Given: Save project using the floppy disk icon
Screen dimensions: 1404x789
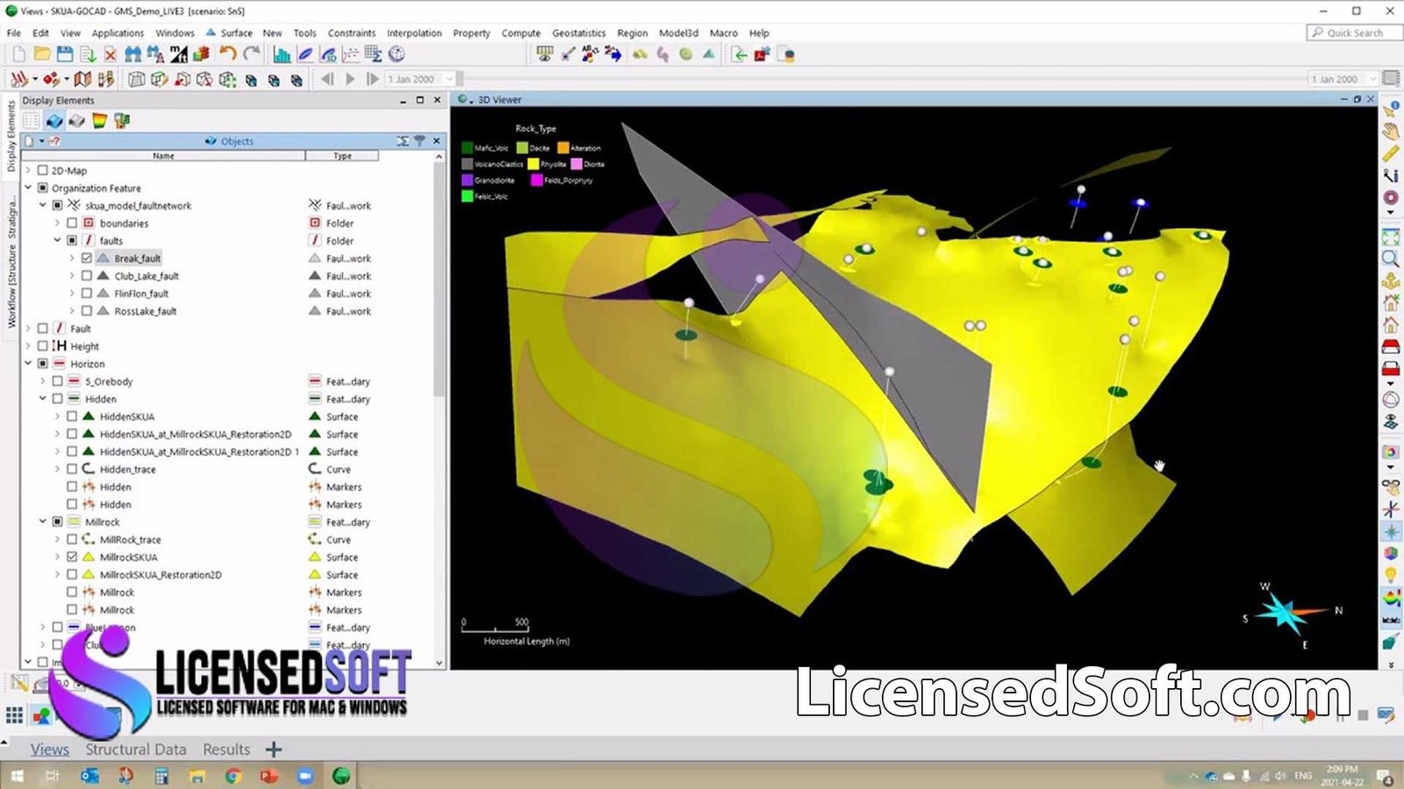Looking at the screenshot, I should pos(64,54).
